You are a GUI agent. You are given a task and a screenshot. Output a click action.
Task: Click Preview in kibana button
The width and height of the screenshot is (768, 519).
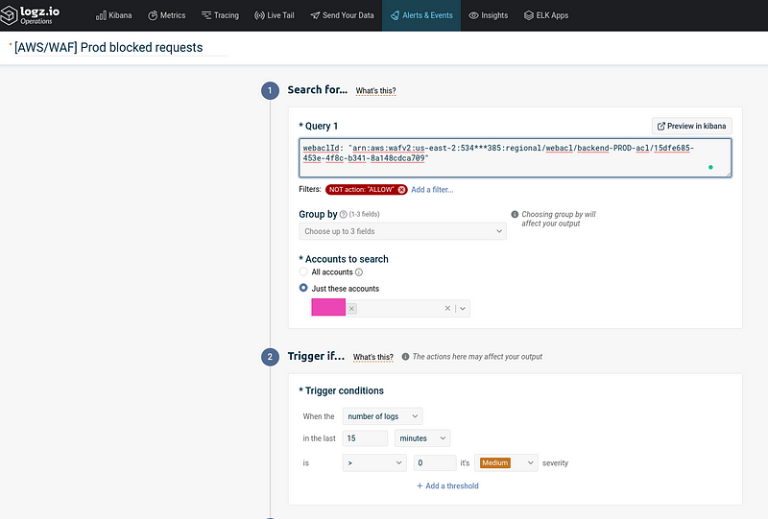(691, 126)
